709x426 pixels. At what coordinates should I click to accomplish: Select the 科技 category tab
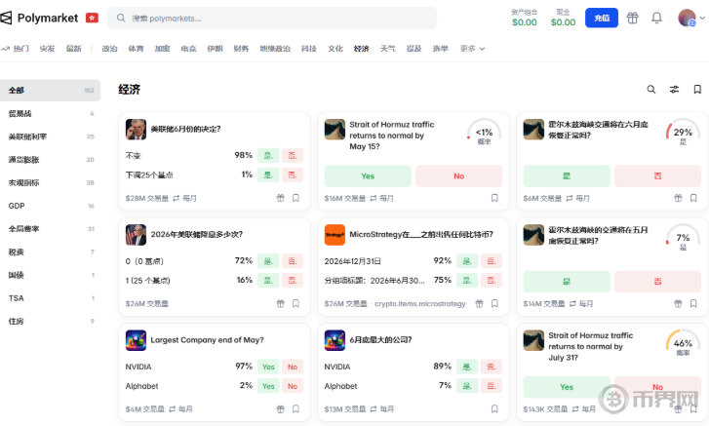309,49
